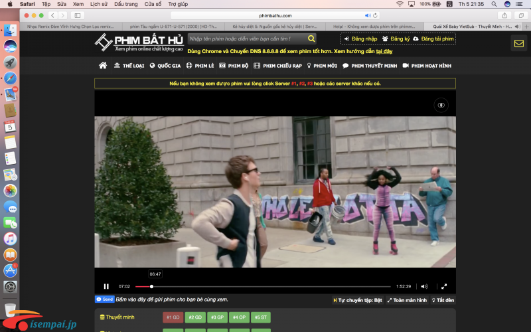This screenshot has height=332, width=531.
Task: Click the Safari share button
Action: coord(504,15)
